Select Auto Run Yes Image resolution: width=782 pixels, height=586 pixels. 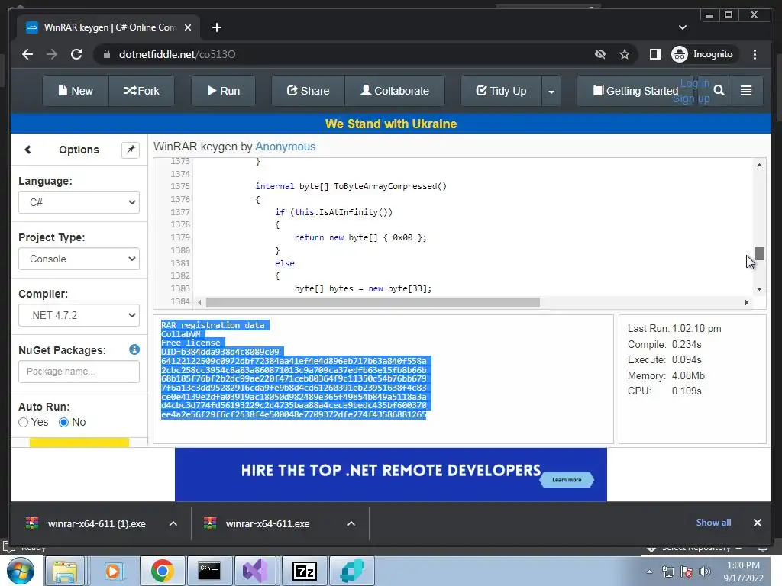point(24,423)
